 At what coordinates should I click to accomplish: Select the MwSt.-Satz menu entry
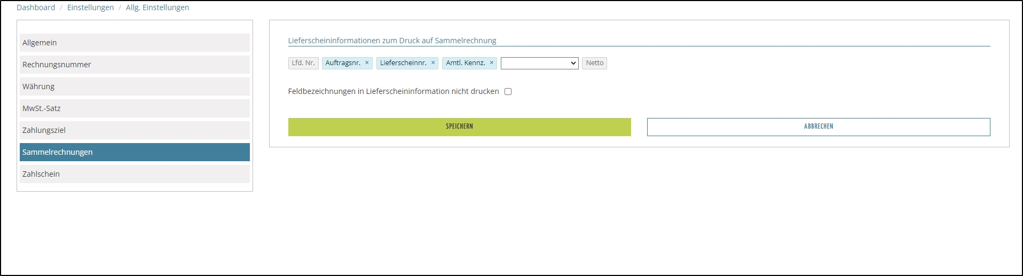(135, 108)
